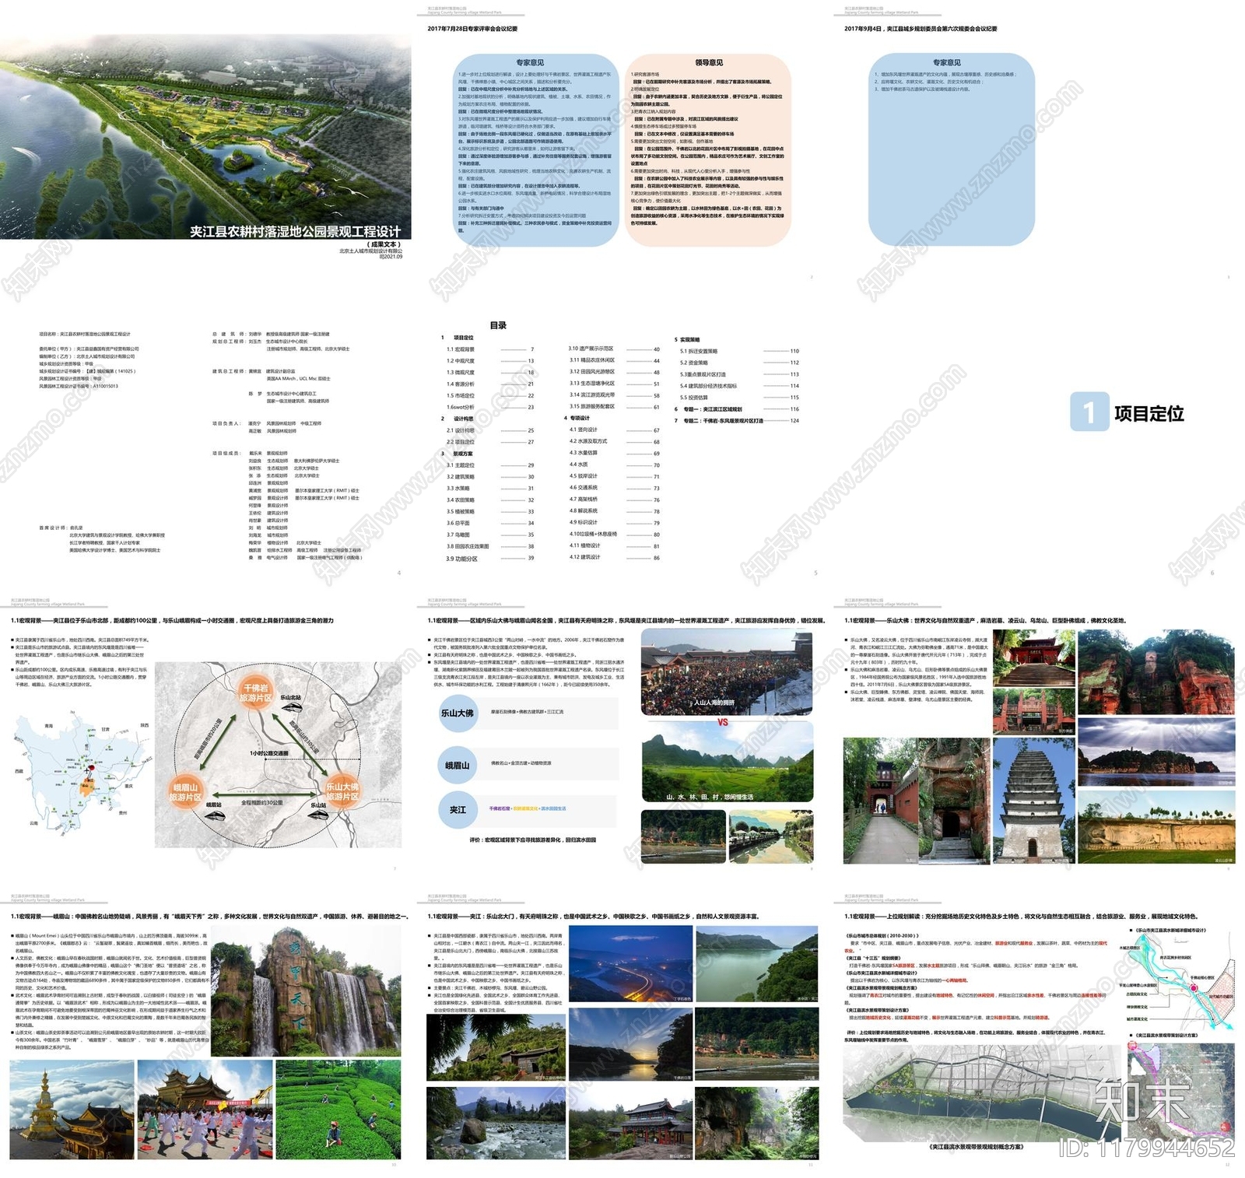Image resolution: width=1245 pixels, height=1178 pixels.
Task: Click the 项目定位 section title
Action: coord(1149,413)
